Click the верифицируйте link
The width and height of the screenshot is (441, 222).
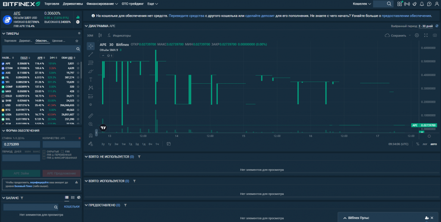click(39, 182)
